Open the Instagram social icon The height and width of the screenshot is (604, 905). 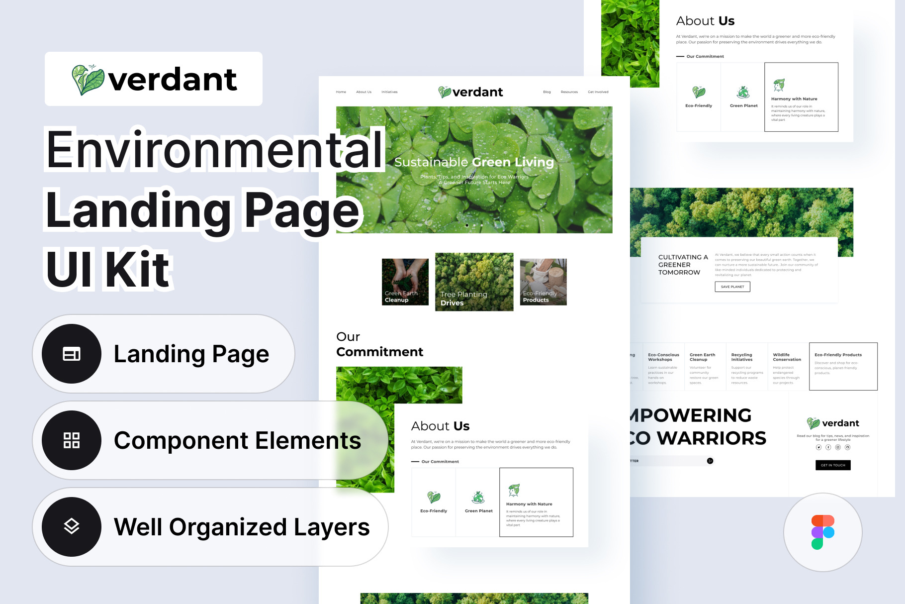[838, 447]
